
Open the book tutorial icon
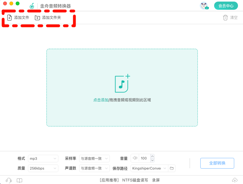[19, 180]
